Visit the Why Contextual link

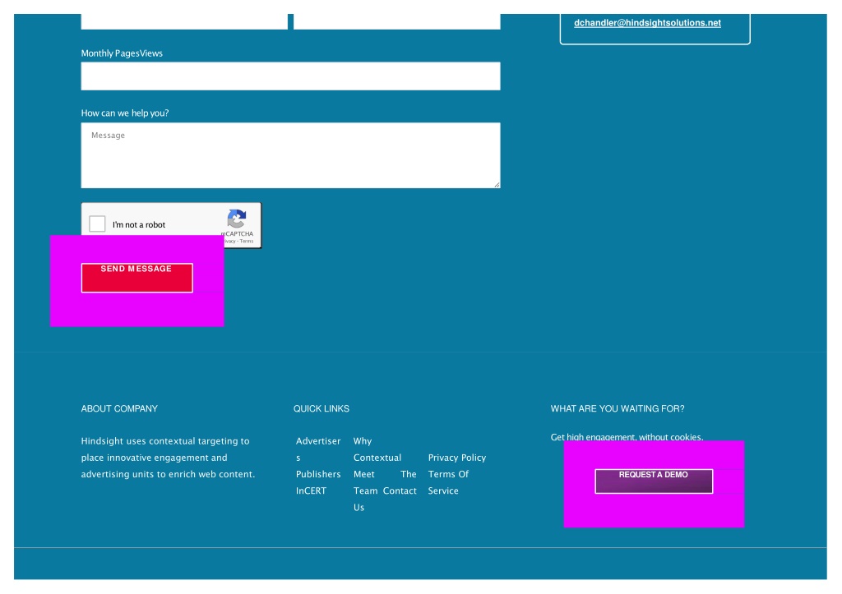point(377,449)
